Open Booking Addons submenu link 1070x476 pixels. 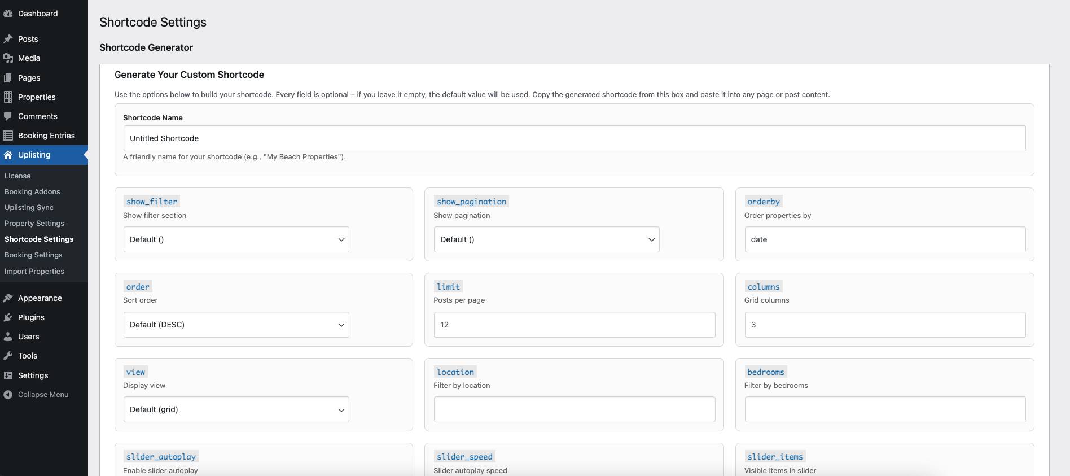(32, 192)
